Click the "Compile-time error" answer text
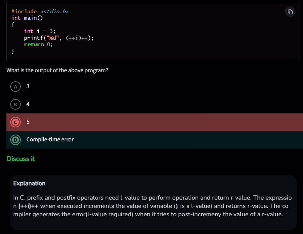The image size is (303, 234). click(x=50, y=139)
